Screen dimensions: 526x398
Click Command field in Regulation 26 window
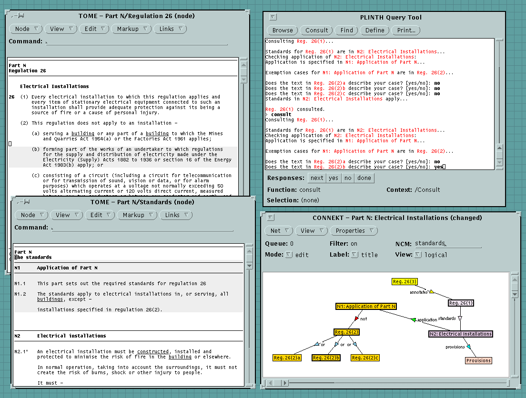pyautogui.click(x=137, y=41)
